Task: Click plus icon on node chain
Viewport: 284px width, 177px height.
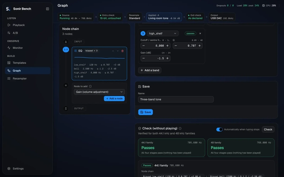Action: coord(66,85)
